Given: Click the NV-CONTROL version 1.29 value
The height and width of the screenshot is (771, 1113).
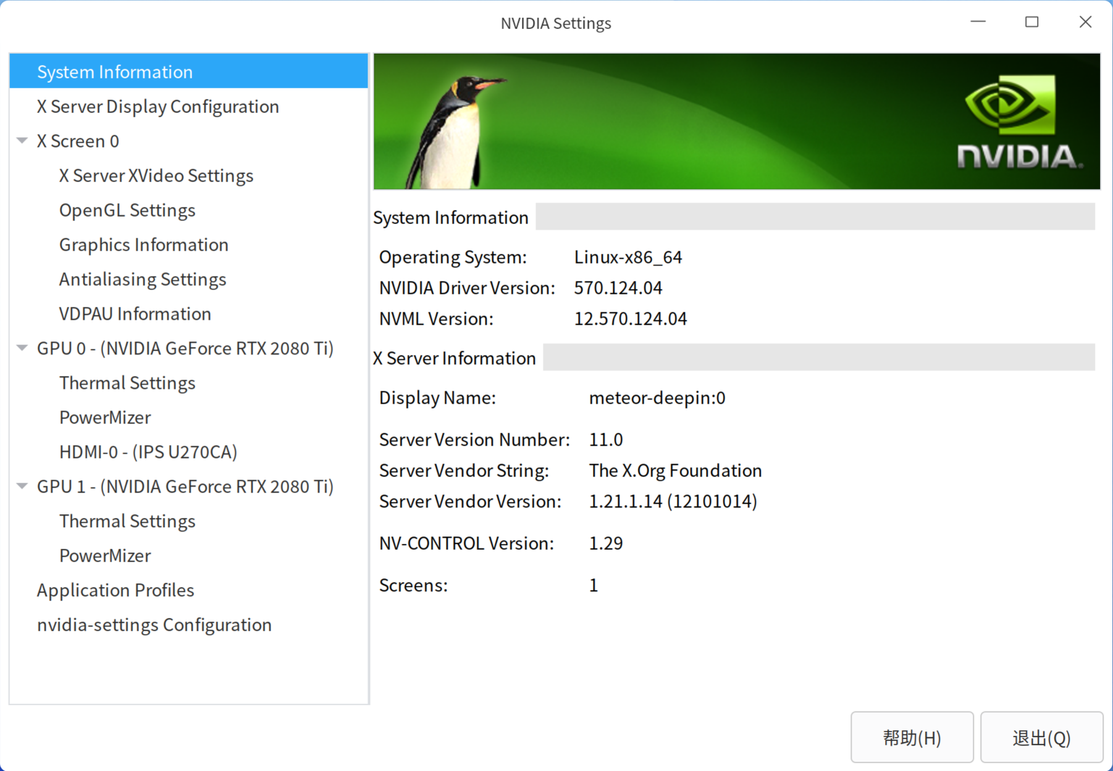Looking at the screenshot, I should point(606,543).
